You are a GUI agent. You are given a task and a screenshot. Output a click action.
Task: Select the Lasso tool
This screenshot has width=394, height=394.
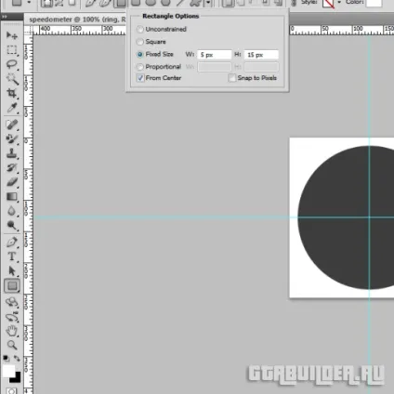point(12,64)
